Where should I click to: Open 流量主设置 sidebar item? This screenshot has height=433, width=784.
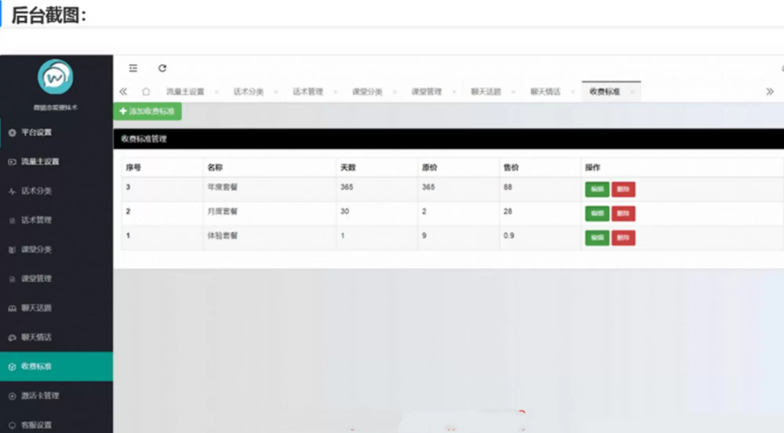pyautogui.click(x=40, y=162)
